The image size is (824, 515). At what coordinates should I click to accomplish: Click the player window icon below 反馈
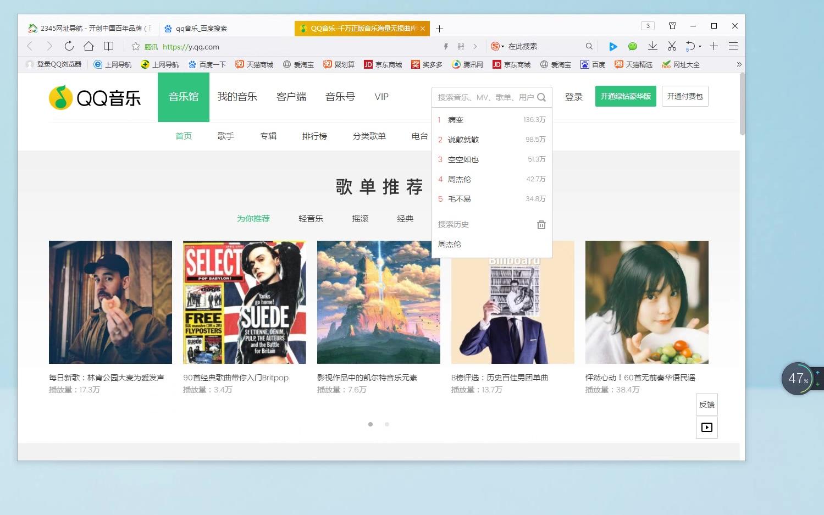pos(707,427)
